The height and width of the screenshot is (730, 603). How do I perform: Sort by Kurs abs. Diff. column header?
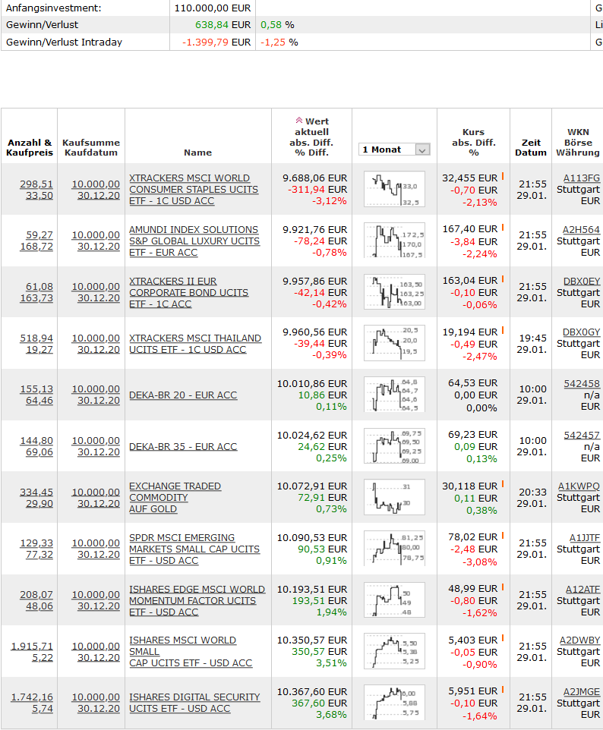(473, 143)
